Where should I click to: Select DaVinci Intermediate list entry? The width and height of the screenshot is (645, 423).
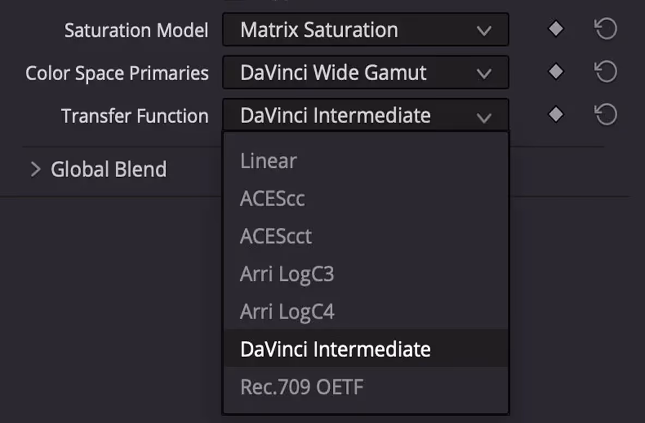point(366,348)
